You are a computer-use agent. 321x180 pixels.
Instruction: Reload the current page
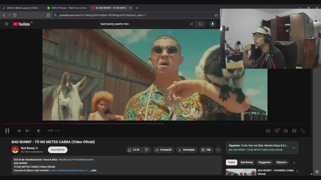15,15
